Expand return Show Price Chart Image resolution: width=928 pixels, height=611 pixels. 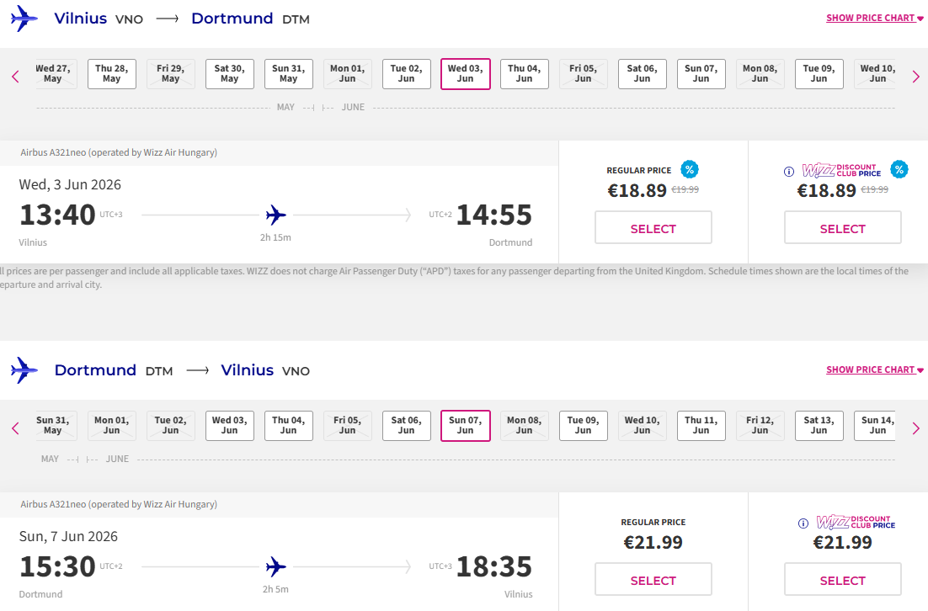pyautogui.click(x=875, y=369)
